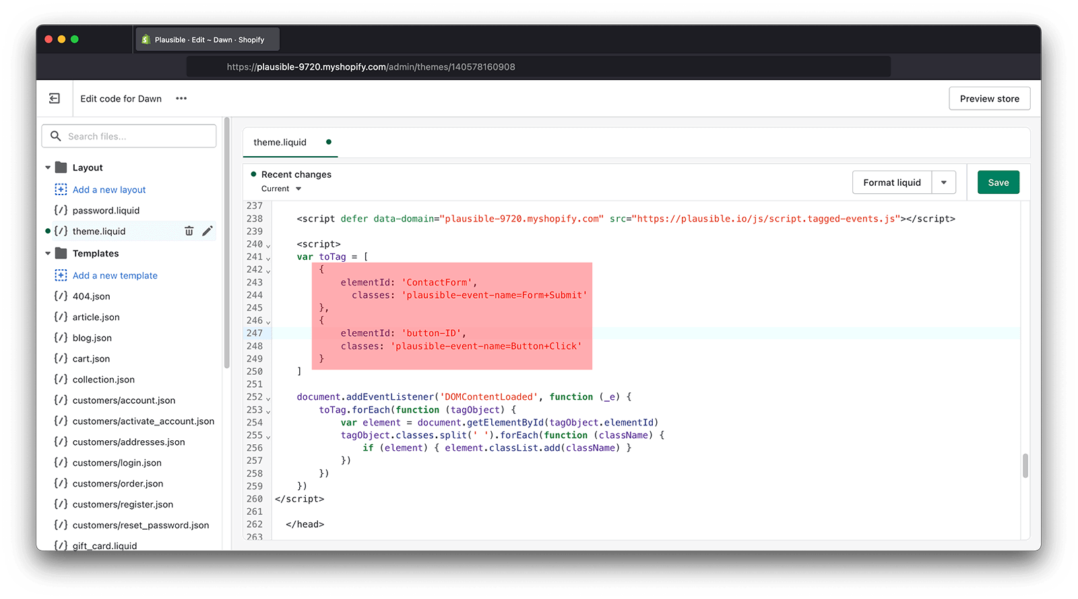Click the Shopify favicon in browser tab

[146, 40]
